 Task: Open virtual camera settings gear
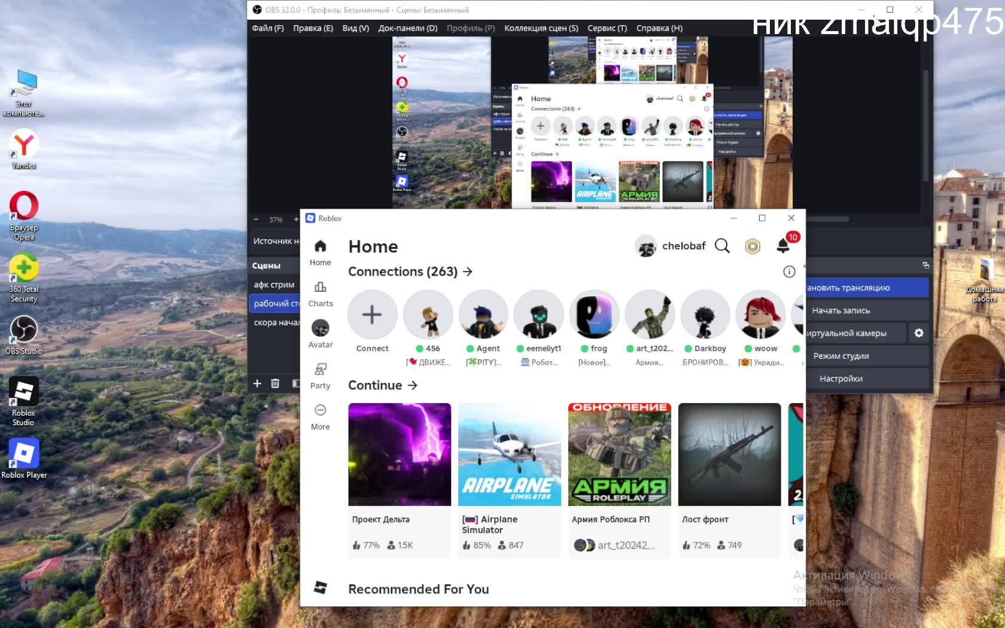point(919,333)
